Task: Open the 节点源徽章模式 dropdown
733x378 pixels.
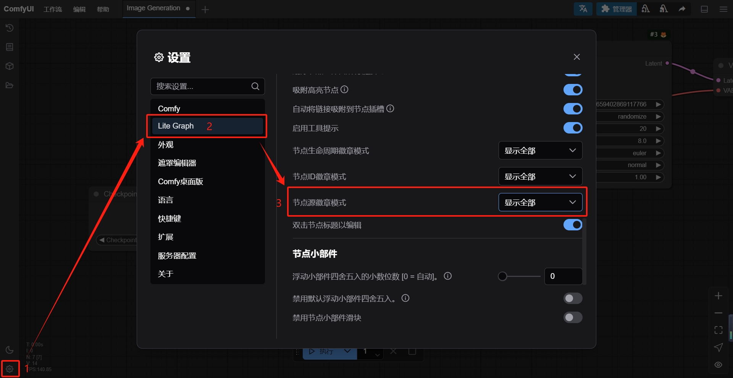Action: 540,202
